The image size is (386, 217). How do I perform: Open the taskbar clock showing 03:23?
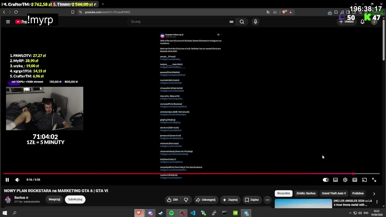377,213
